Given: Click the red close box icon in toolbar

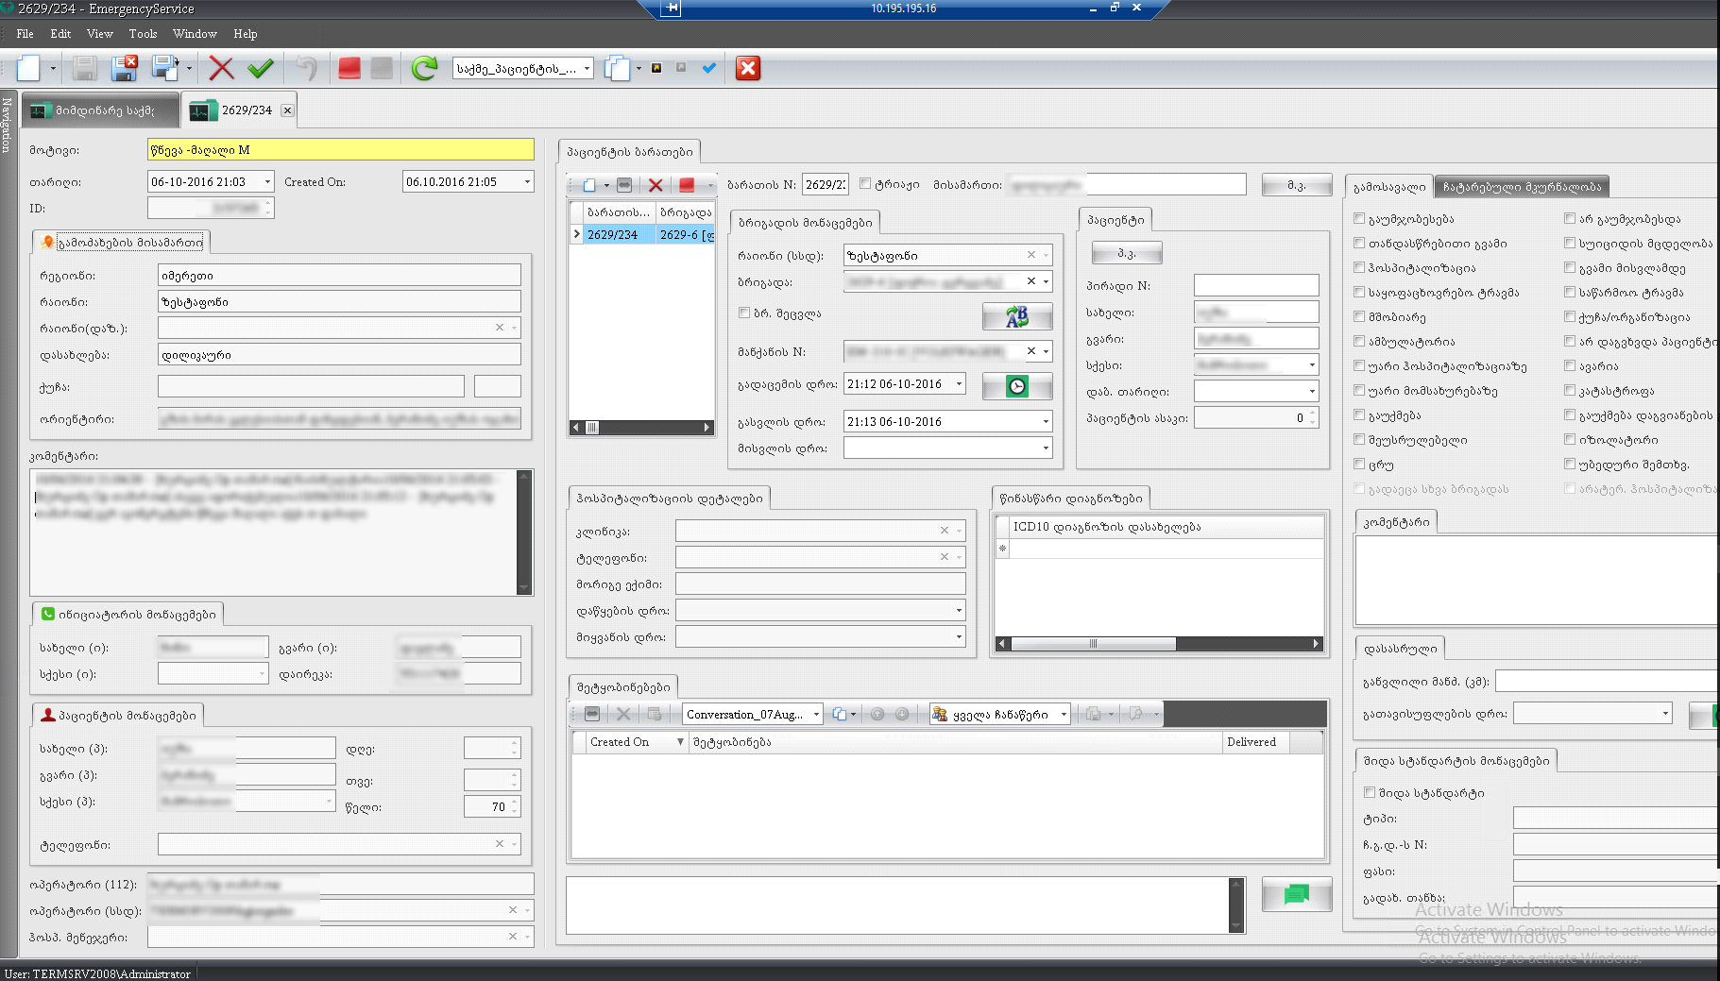Looking at the screenshot, I should (748, 68).
